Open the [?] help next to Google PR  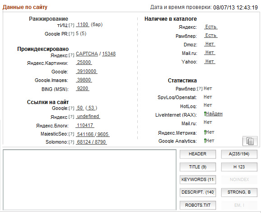point(71,34)
